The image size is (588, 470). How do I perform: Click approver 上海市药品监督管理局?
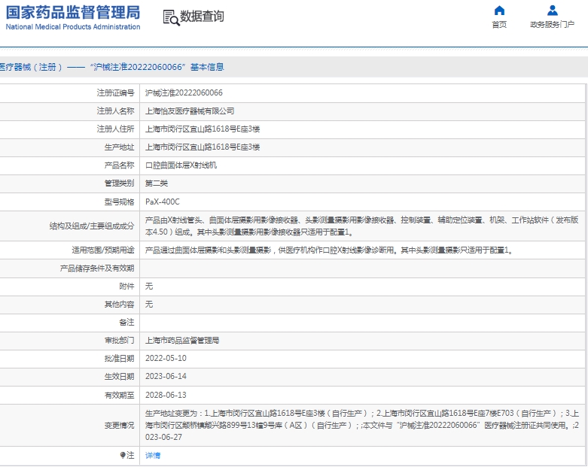182,340
